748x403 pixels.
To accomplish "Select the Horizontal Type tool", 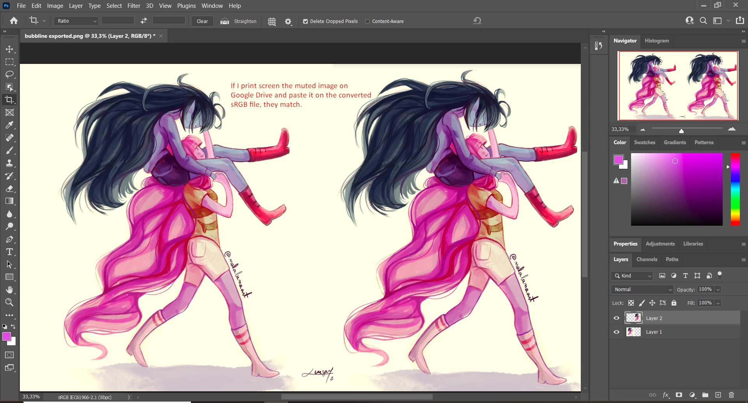I will (x=9, y=252).
